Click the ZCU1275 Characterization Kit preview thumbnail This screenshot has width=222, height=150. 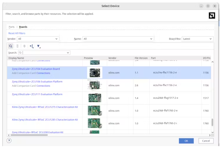[95, 111]
